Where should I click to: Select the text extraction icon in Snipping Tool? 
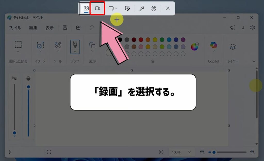coord(153,8)
